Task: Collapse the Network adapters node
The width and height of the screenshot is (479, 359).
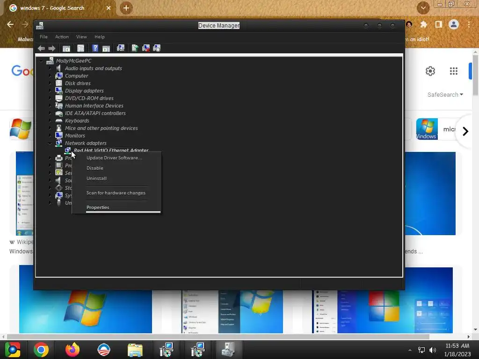Action: point(50,143)
